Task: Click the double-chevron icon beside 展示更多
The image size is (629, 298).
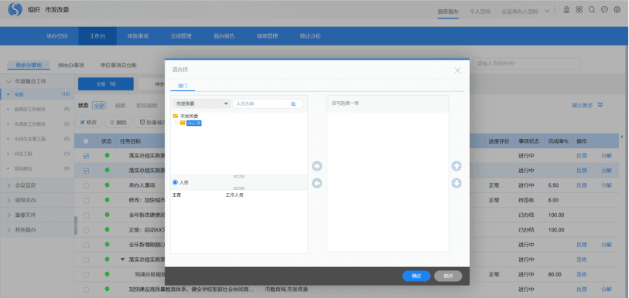Action: [600, 105]
